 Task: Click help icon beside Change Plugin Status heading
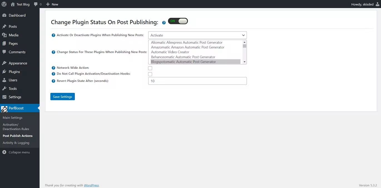click(164, 23)
